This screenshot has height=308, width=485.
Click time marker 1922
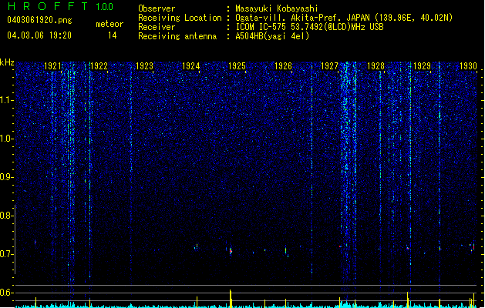click(99, 65)
